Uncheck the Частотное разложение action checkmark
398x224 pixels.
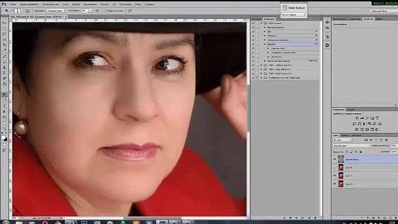(253, 61)
